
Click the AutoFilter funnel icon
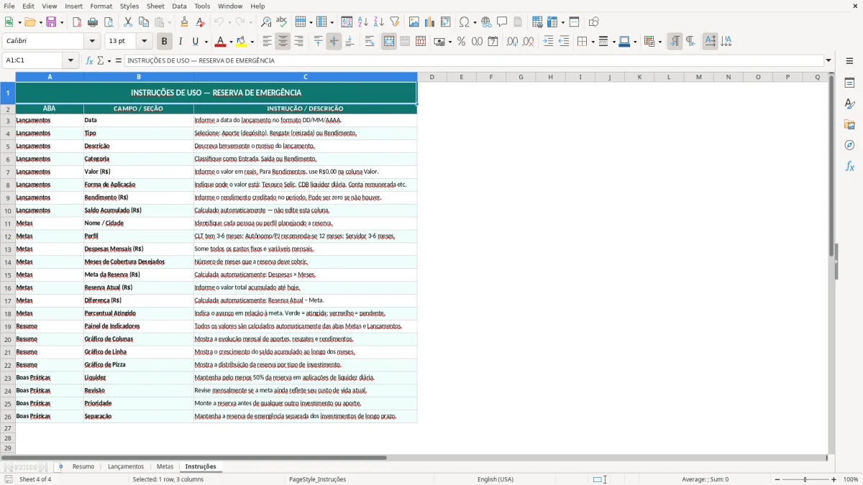(395, 22)
